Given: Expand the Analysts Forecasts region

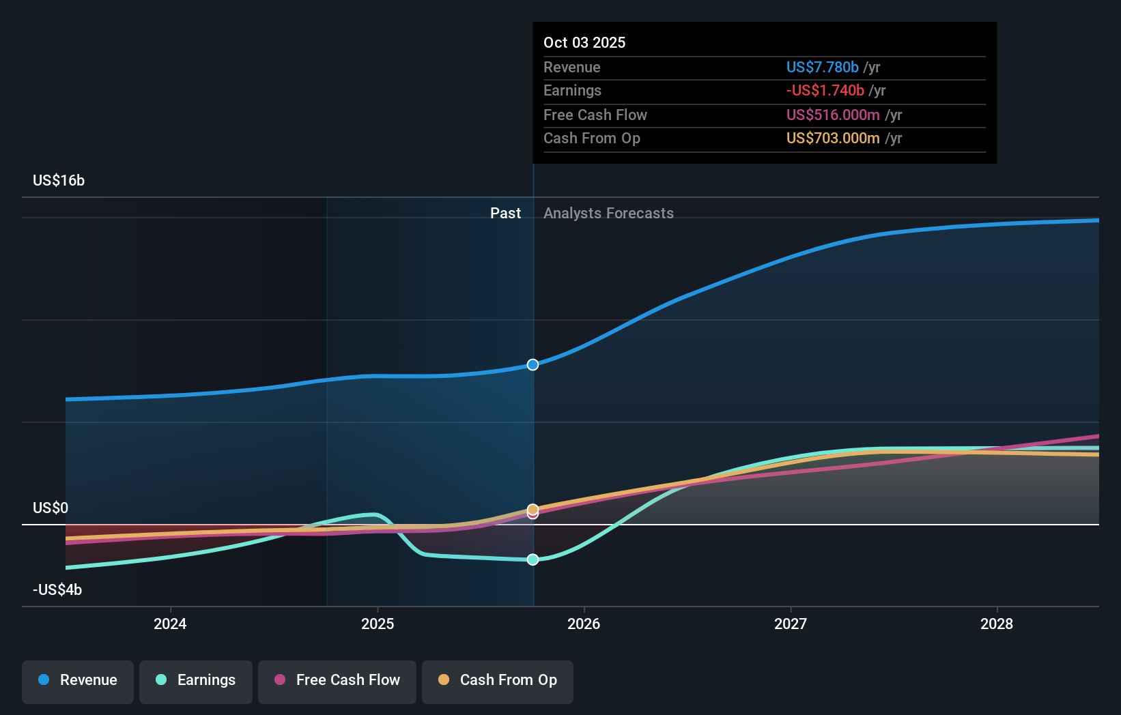Looking at the screenshot, I should coord(608,213).
